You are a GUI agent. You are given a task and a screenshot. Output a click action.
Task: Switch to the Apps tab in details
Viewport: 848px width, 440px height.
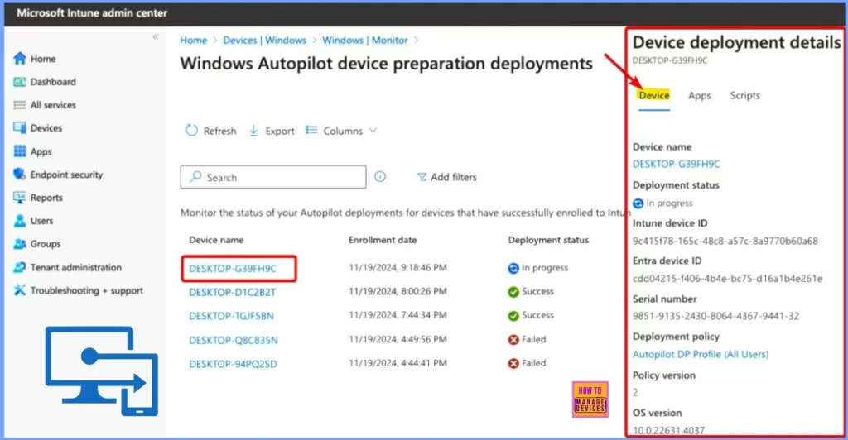pyautogui.click(x=699, y=96)
